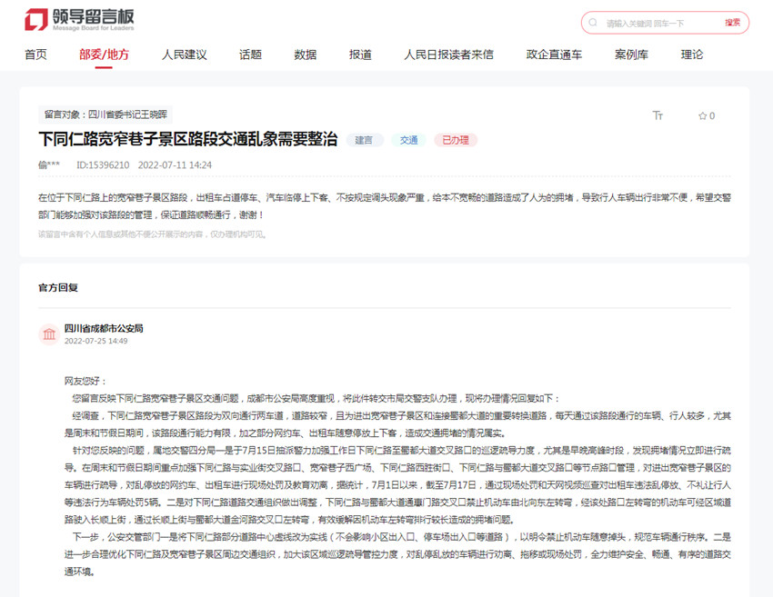Star the message using the ☆0 favorite icon

pos(702,115)
